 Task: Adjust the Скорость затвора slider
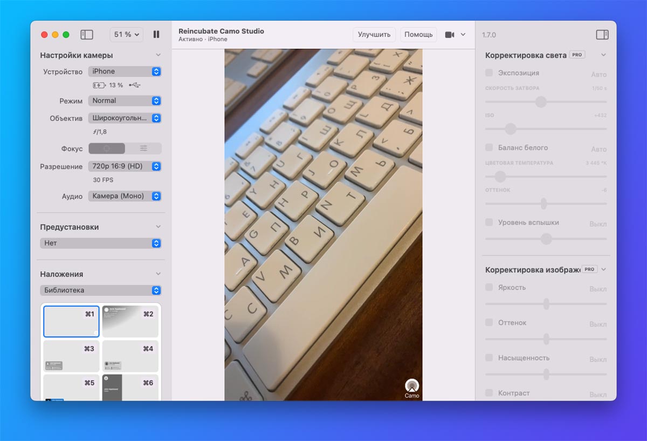pyautogui.click(x=546, y=101)
